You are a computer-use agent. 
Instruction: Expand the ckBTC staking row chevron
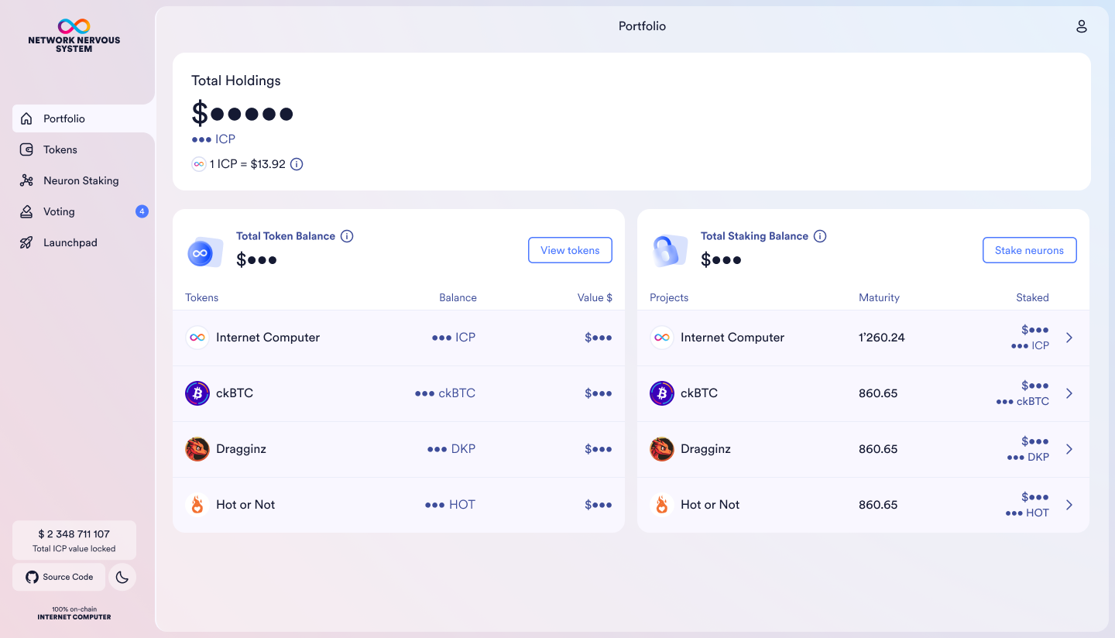1069,393
